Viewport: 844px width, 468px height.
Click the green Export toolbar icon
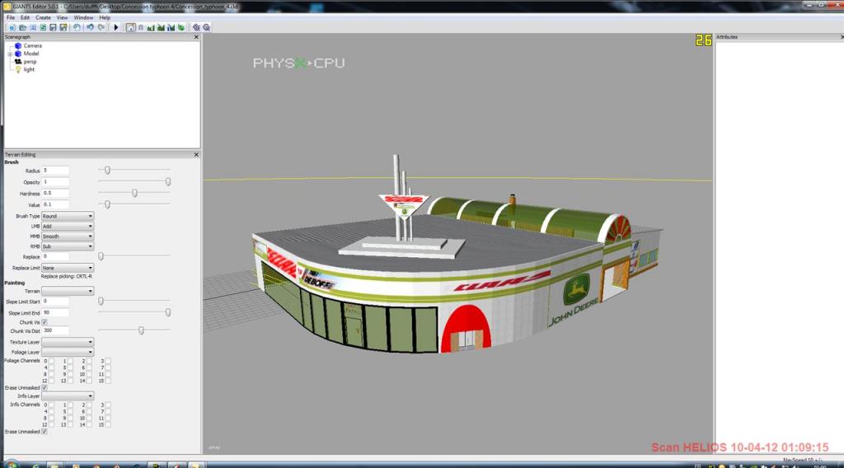point(43,27)
